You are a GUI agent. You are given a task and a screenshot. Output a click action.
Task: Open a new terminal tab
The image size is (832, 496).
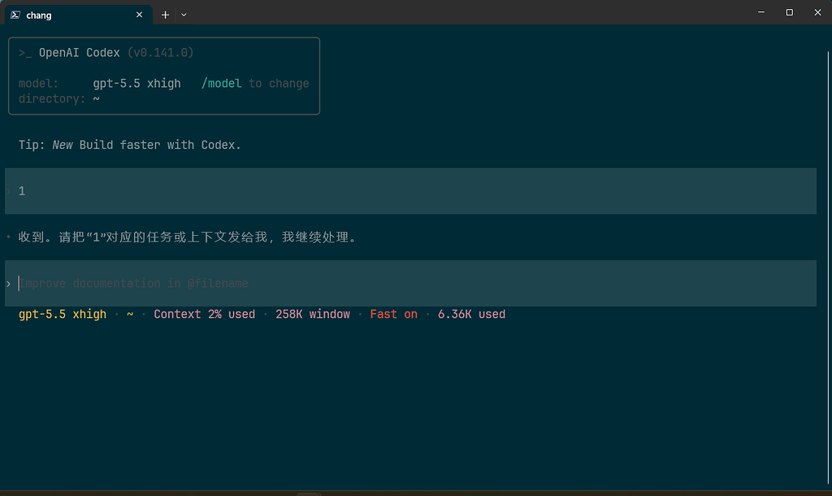click(165, 15)
